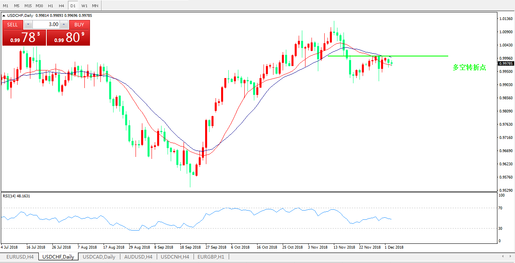Select the green horizontal resistance line
This screenshot has height=263, width=515.
coord(420,56)
